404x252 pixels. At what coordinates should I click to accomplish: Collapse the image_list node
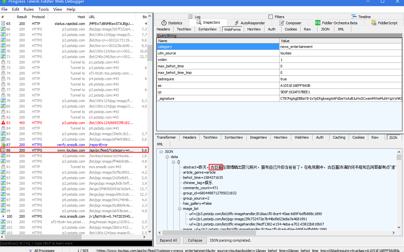coord(180,209)
